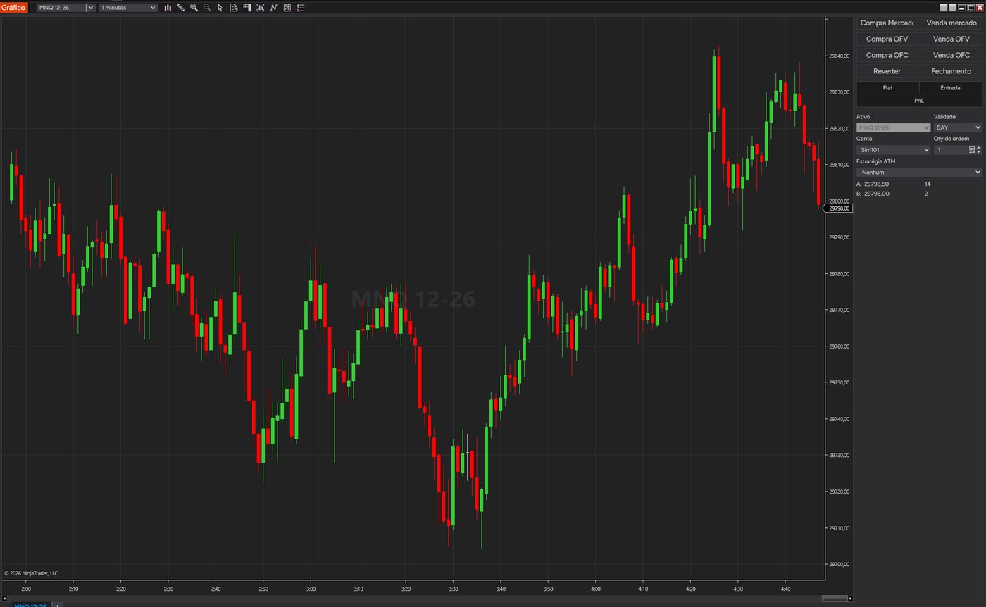This screenshot has width=986, height=607.
Task: Click the Fechamento button
Action: (951, 71)
